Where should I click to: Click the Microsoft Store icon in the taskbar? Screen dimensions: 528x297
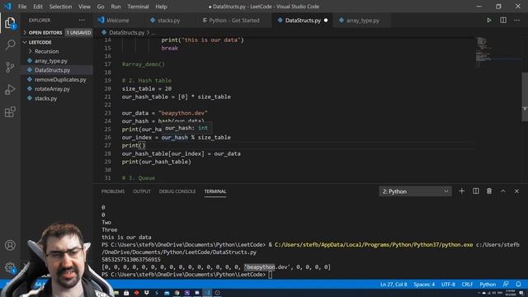coord(126,293)
